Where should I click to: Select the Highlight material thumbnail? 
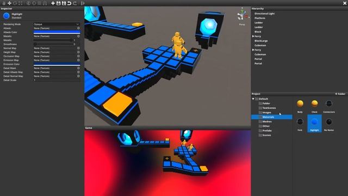(x=314, y=124)
